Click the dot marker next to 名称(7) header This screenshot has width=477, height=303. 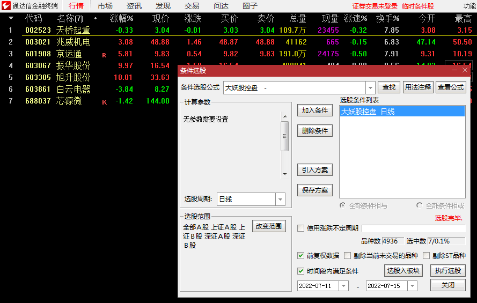coord(96,19)
